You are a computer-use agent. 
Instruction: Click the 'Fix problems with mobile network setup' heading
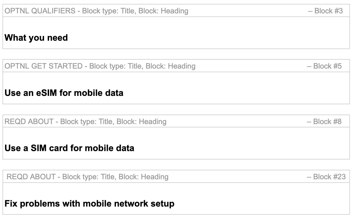click(x=90, y=204)
